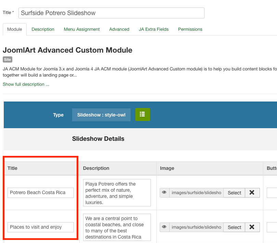
Task: Preview image in Places to visit row
Action: point(164,227)
